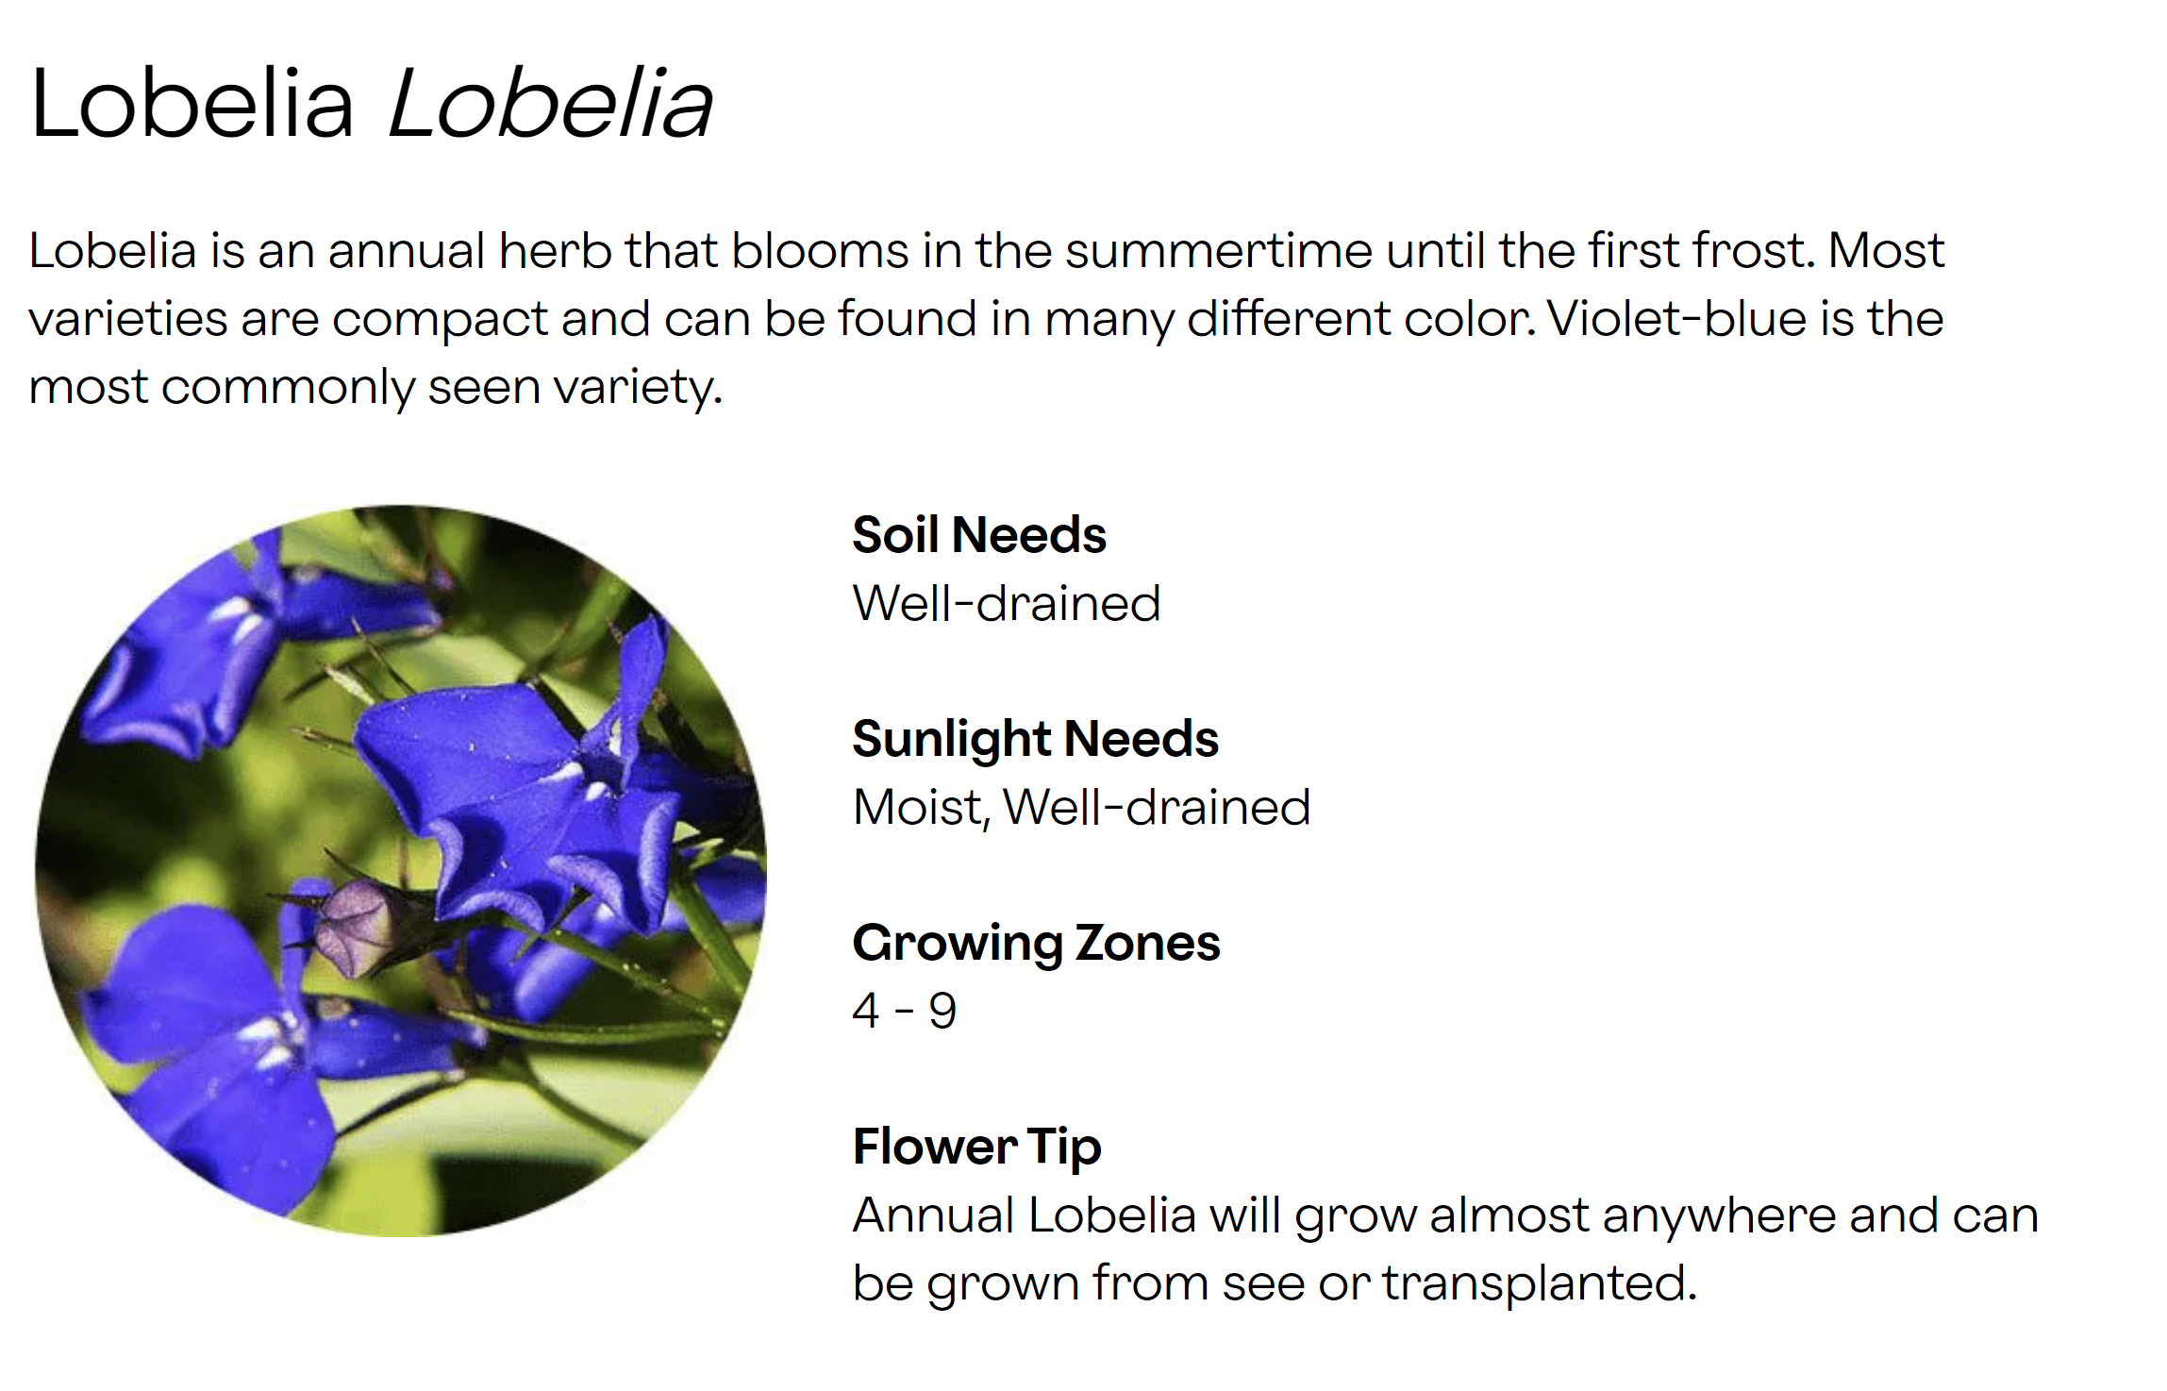Click the italic Lobelia scientific name
Image resolution: width=2167 pixels, height=1391 pixels.
click(550, 104)
